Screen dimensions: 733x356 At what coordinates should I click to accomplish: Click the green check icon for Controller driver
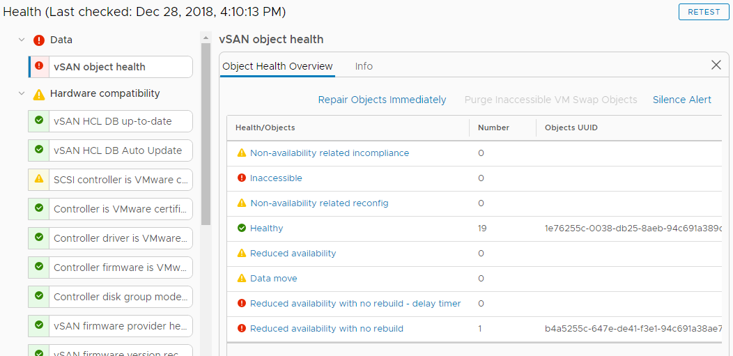39,238
